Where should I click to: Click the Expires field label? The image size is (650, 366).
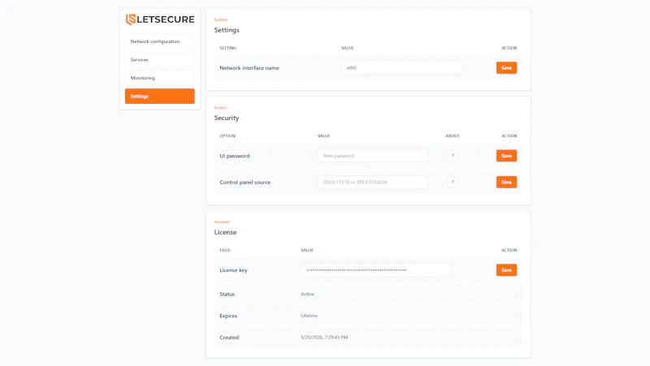(228, 316)
